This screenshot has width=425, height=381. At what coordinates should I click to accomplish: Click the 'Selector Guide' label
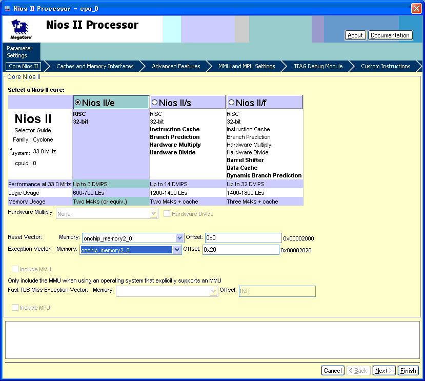(x=32, y=130)
